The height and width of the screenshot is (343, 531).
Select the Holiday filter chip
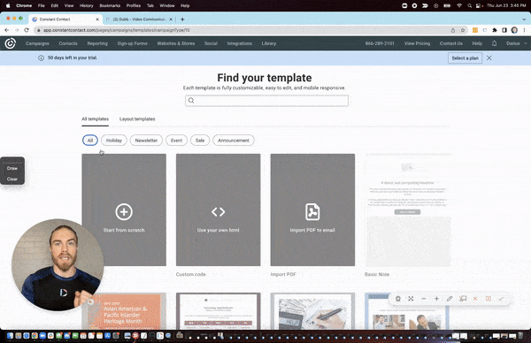[x=114, y=141]
